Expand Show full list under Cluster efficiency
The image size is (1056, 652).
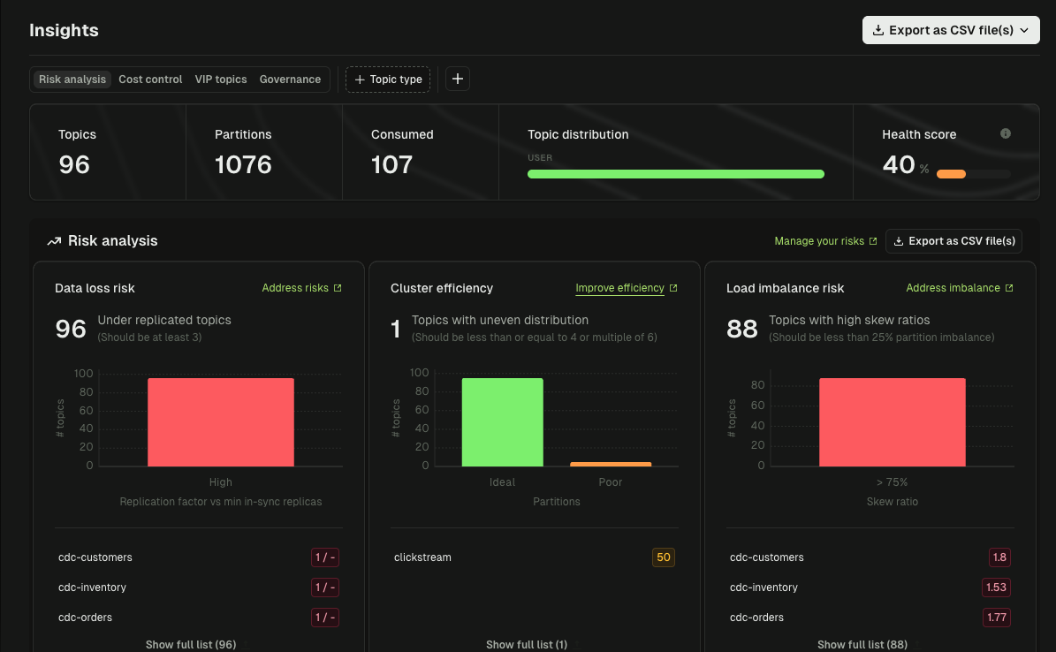(x=527, y=644)
